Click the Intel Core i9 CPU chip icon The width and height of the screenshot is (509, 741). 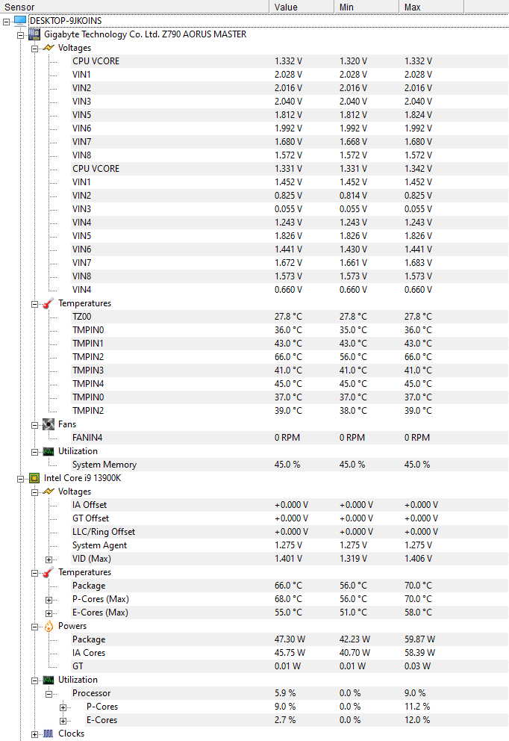point(34,478)
